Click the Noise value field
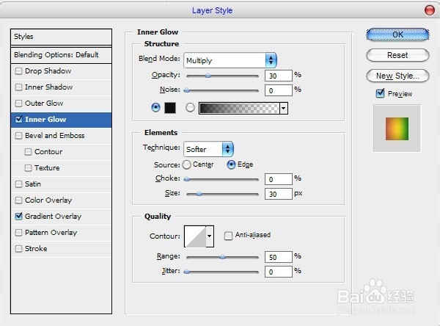Screen dimensions: 440x326 click(279, 90)
